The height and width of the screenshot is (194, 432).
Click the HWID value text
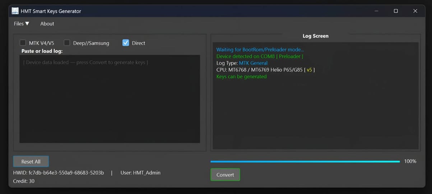pyautogui.click(x=66, y=173)
